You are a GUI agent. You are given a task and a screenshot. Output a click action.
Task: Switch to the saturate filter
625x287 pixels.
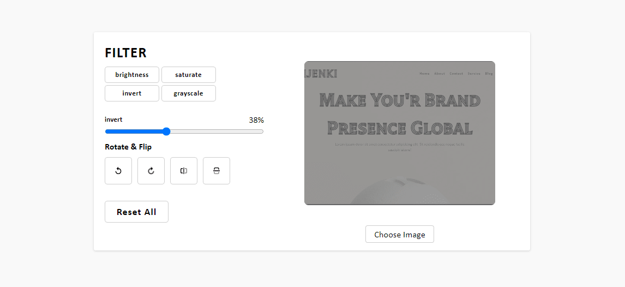tap(189, 75)
